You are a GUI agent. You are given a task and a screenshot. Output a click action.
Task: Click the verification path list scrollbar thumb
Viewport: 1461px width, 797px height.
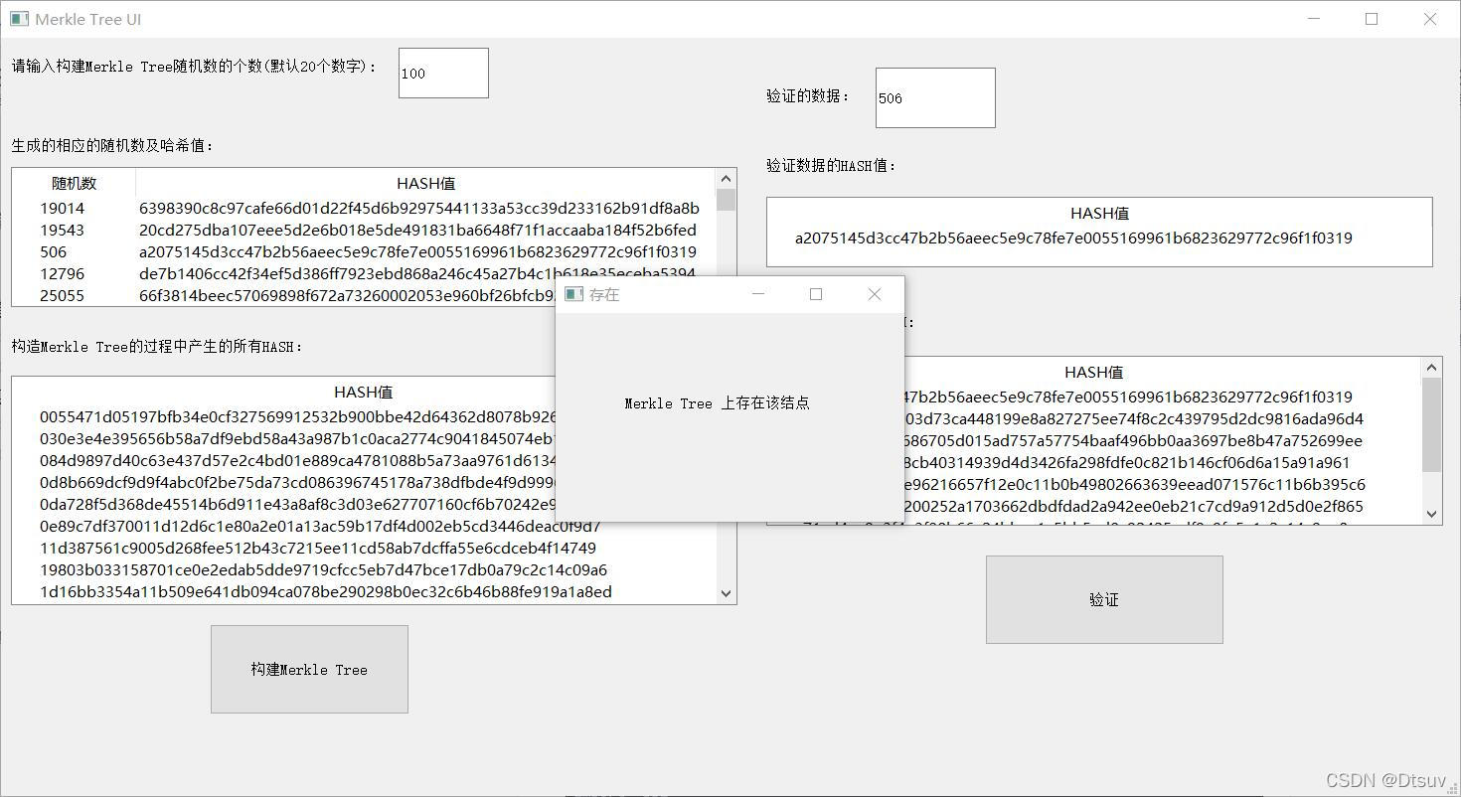1431,424
